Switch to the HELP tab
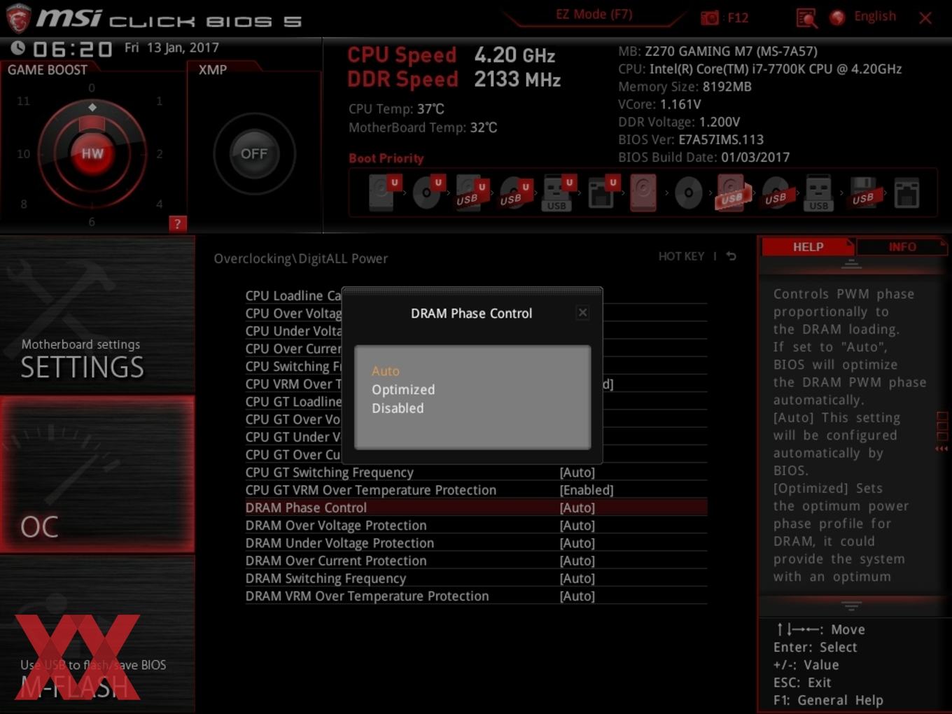Image resolution: width=952 pixels, height=714 pixels. [x=808, y=246]
